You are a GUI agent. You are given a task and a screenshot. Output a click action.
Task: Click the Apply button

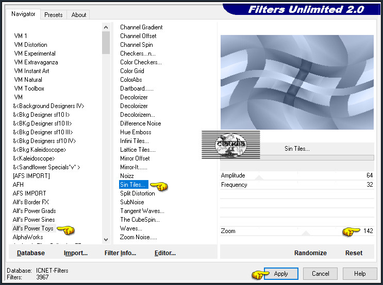tap(281, 274)
